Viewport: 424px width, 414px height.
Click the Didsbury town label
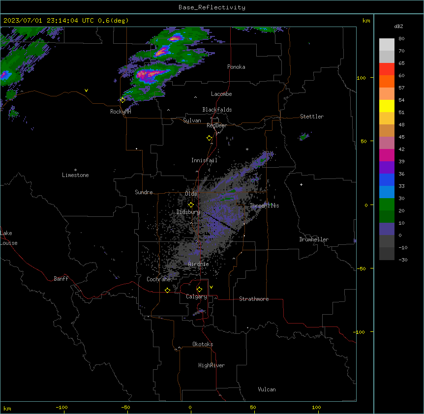point(188,212)
